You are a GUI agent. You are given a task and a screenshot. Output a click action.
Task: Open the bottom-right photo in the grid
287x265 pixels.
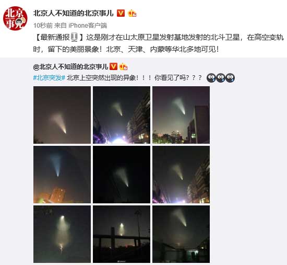coord(181,234)
